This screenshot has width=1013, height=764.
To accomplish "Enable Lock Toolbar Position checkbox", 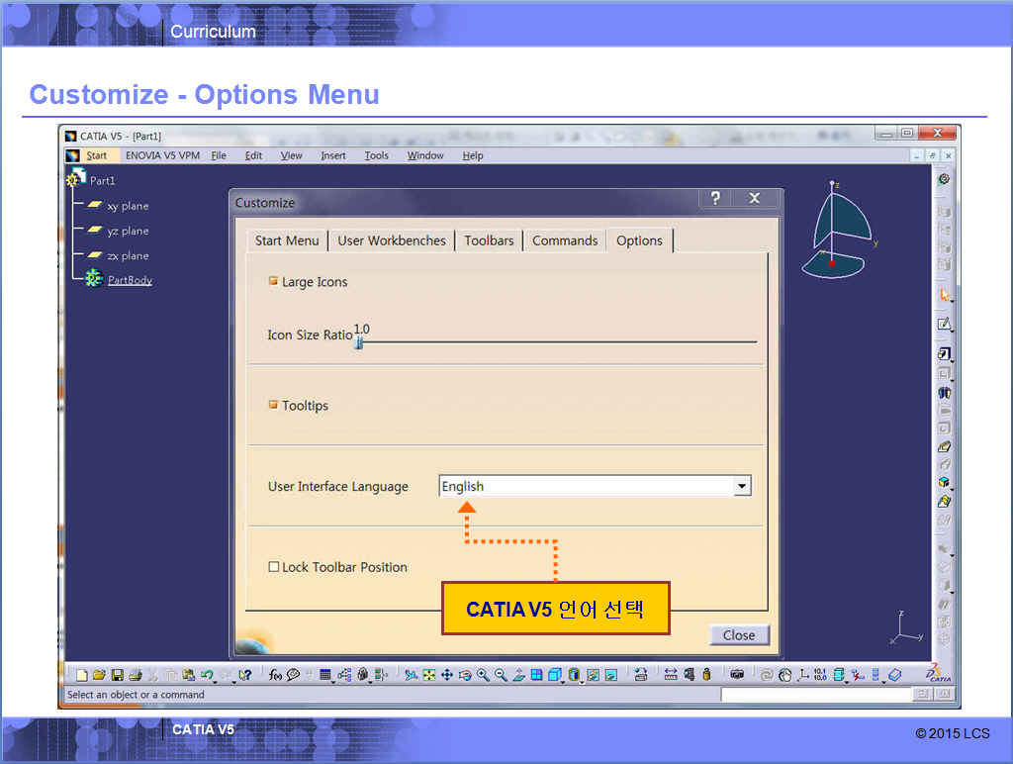I will [274, 567].
